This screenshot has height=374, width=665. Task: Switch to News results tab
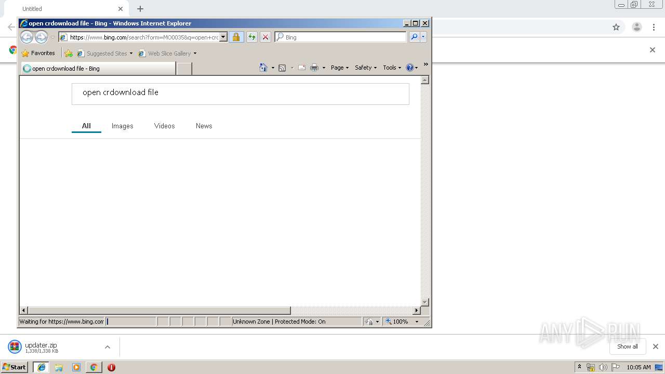click(204, 126)
